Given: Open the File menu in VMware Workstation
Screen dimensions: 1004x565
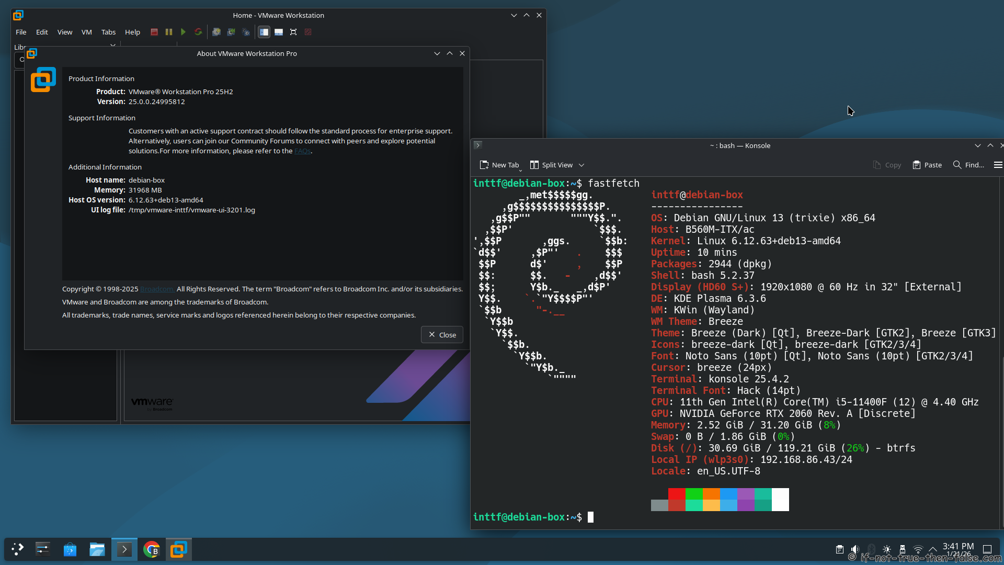Looking at the screenshot, I should pos(21,32).
